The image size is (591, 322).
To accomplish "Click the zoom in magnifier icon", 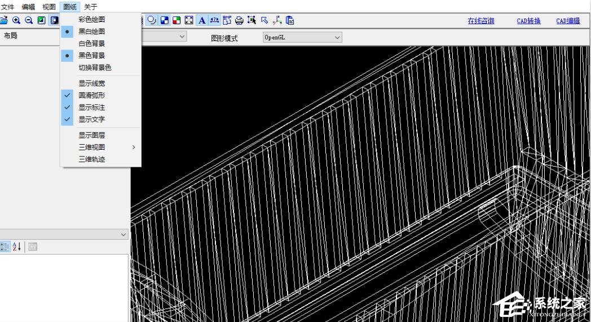I will 16,20.
